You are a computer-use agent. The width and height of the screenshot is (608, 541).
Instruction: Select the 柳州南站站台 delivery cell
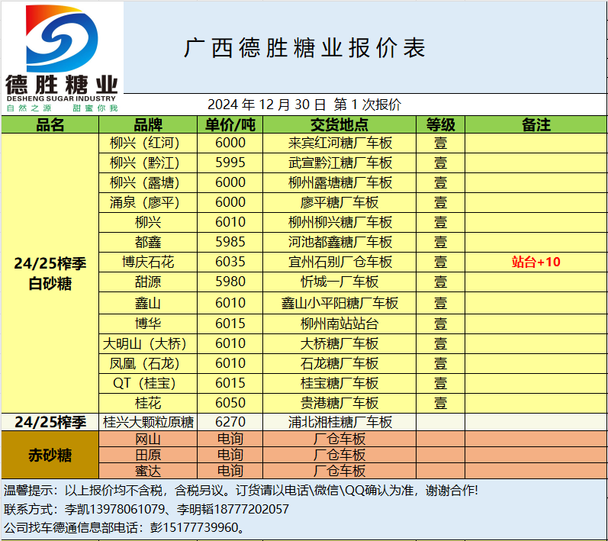pyautogui.click(x=339, y=323)
